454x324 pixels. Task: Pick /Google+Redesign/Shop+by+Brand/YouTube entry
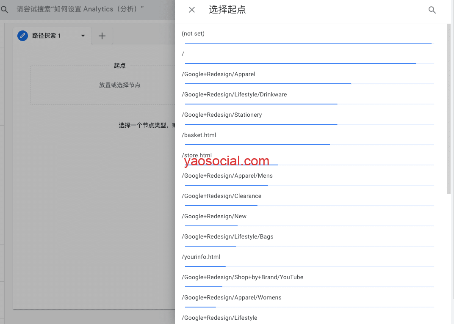coord(243,277)
